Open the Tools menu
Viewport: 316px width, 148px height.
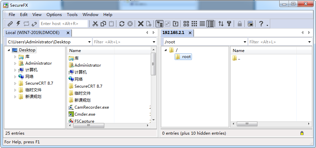(72, 15)
